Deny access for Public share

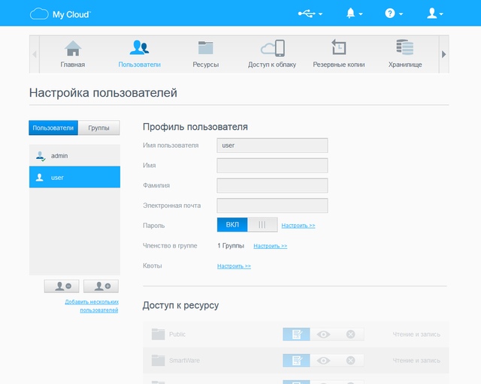[x=351, y=334]
